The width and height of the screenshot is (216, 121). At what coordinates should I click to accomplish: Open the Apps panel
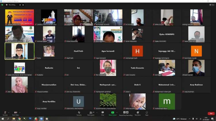pos(147,113)
